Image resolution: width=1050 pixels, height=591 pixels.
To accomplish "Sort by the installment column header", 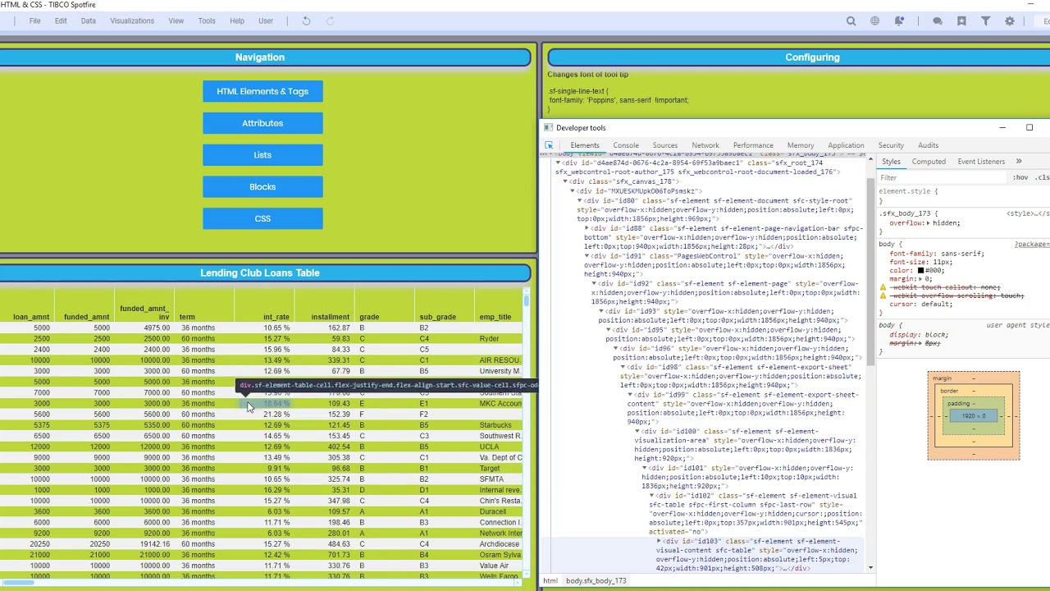I will tap(330, 317).
